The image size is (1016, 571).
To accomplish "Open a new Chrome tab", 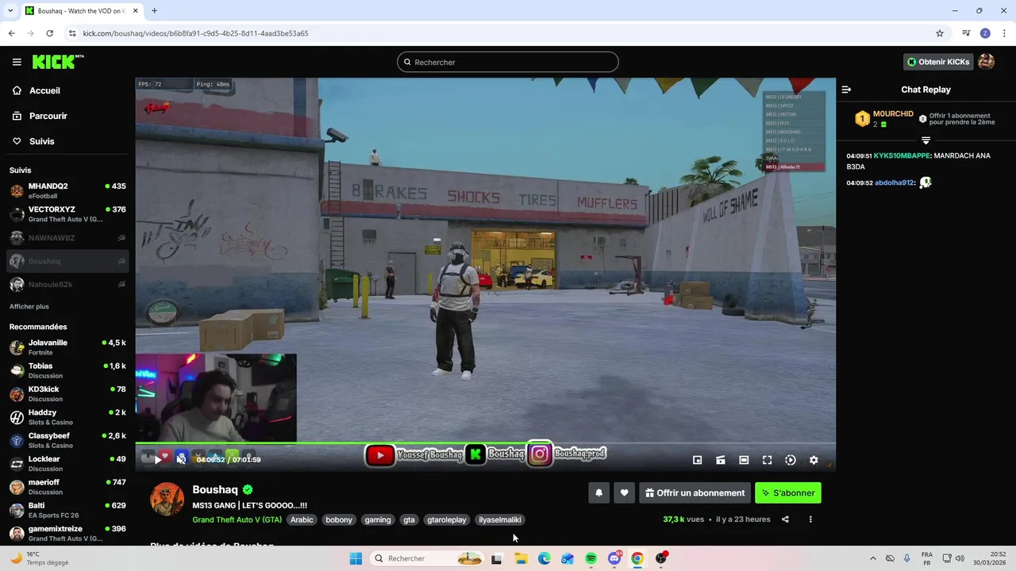I will click(154, 11).
